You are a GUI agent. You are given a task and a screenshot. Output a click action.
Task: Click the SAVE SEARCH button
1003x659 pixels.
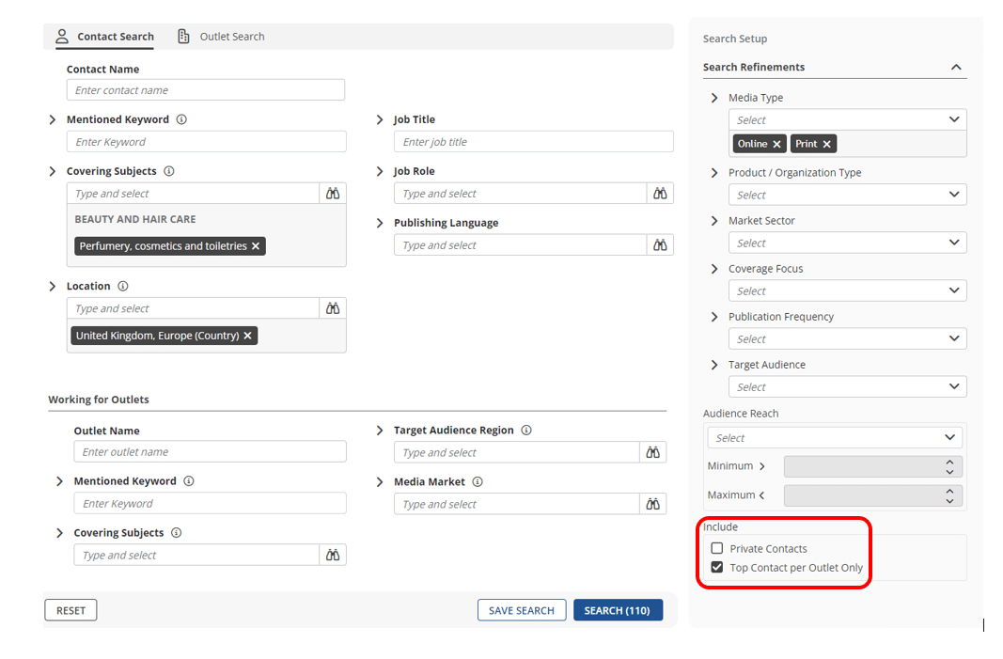(522, 611)
